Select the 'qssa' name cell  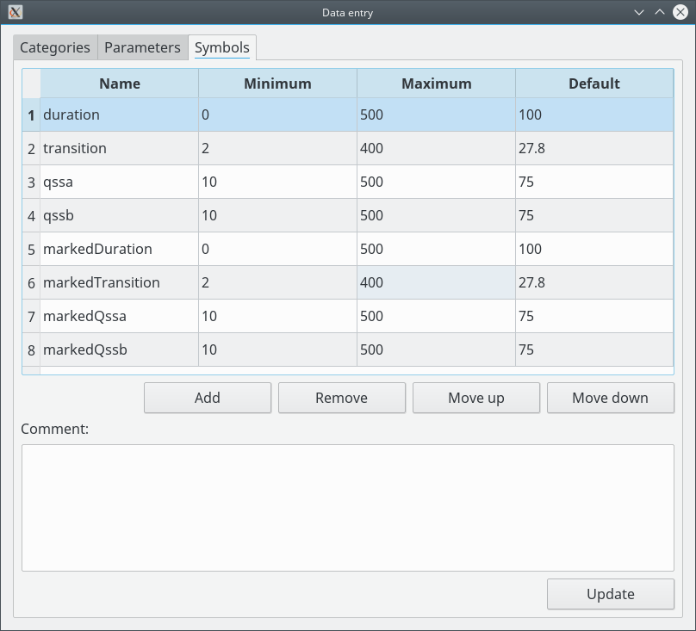(120, 182)
